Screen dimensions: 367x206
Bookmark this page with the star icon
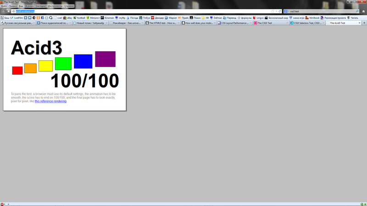tap(272, 11)
